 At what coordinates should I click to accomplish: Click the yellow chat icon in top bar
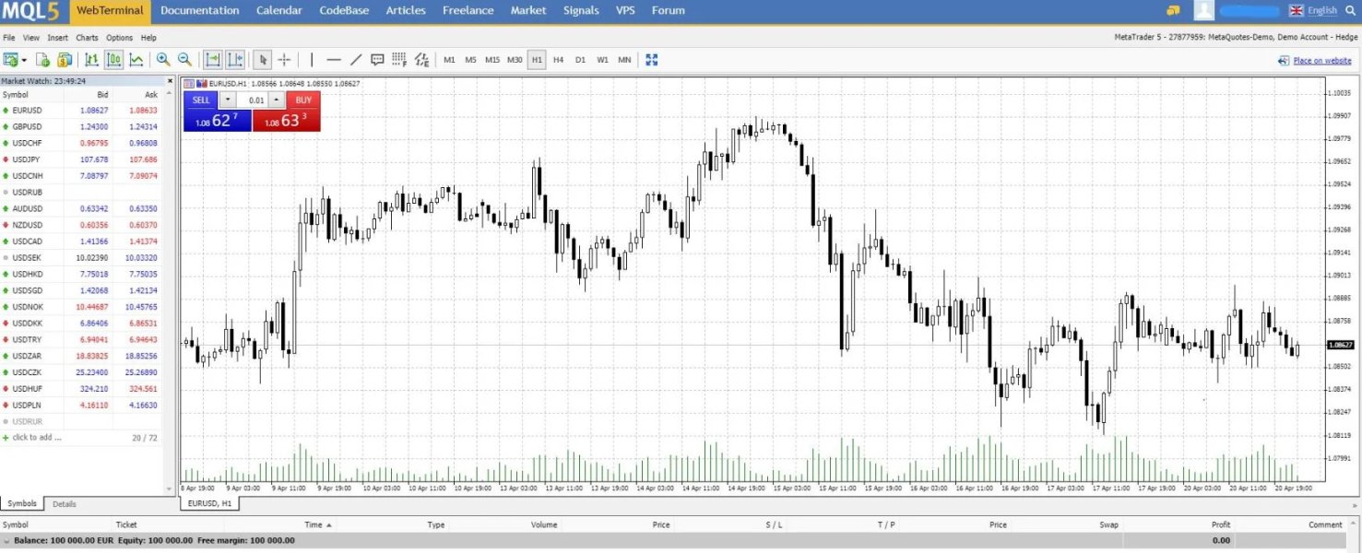[x=1173, y=10]
